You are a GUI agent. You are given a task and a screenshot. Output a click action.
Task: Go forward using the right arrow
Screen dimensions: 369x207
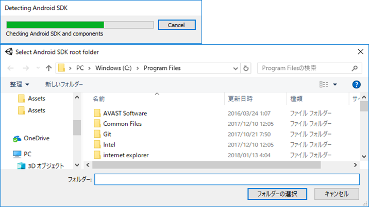coord(26,68)
